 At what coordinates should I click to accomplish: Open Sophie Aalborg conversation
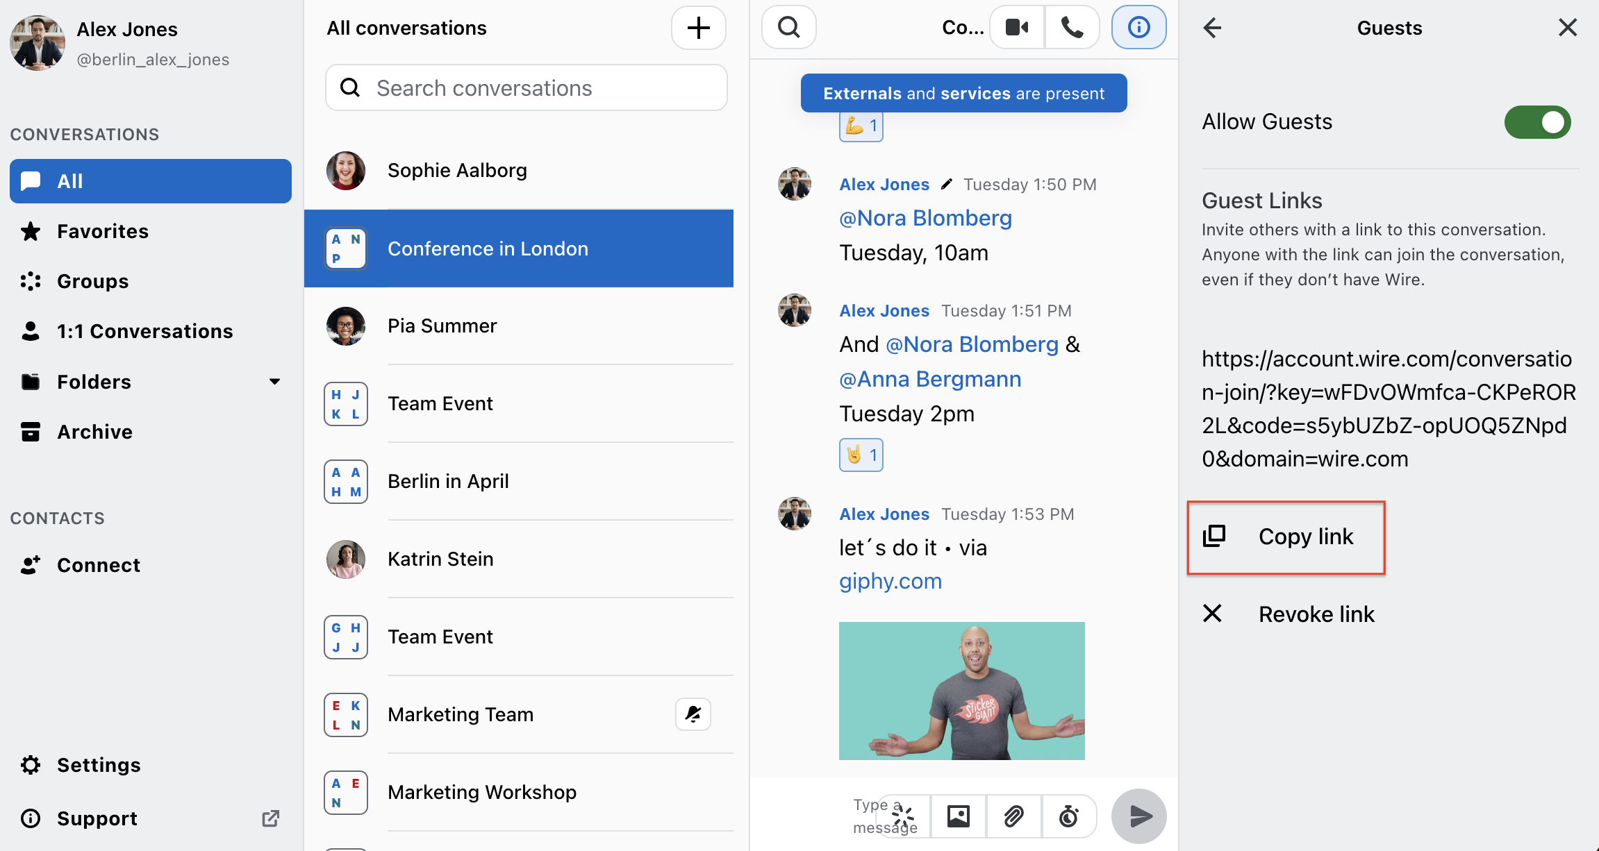[519, 171]
